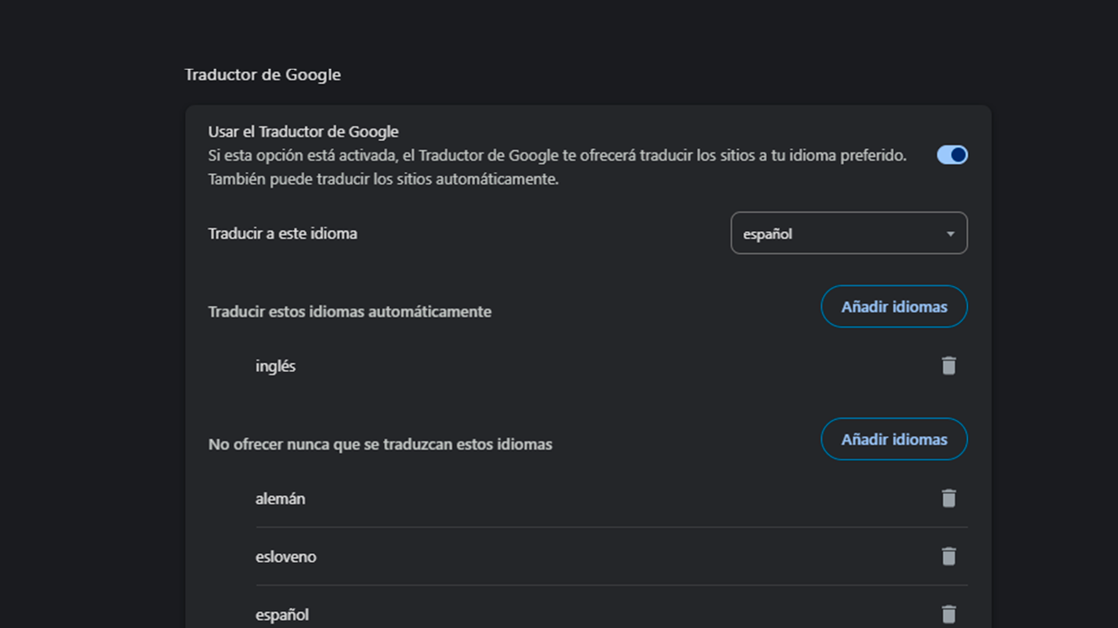Open the Traducir a este idioma dropdown
The width and height of the screenshot is (1118, 628).
click(x=848, y=233)
